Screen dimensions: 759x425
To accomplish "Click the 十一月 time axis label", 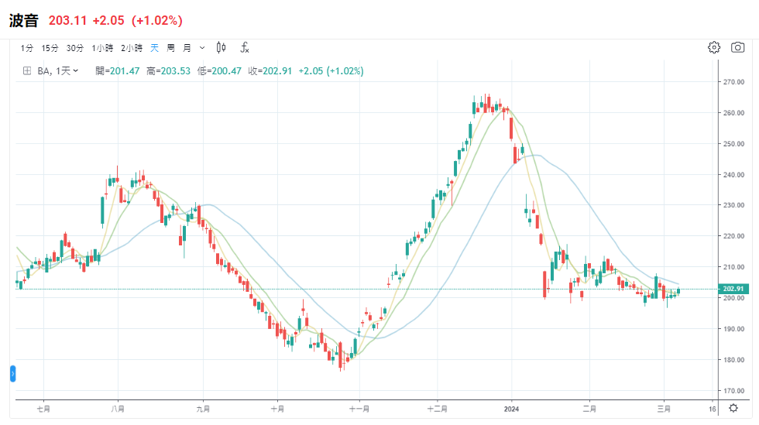I will (x=359, y=409).
